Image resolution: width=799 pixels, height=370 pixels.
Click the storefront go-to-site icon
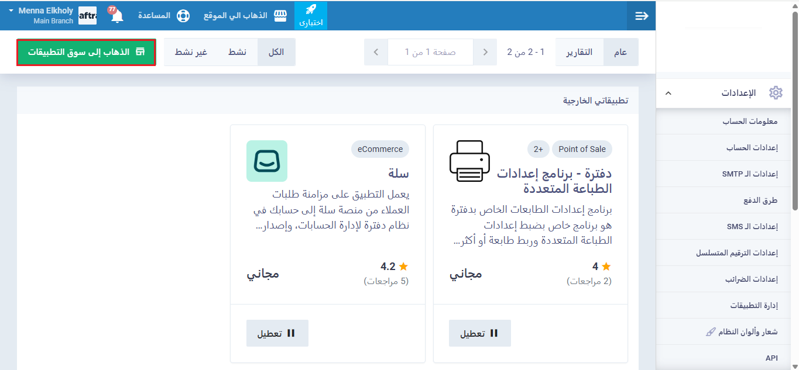(x=281, y=15)
